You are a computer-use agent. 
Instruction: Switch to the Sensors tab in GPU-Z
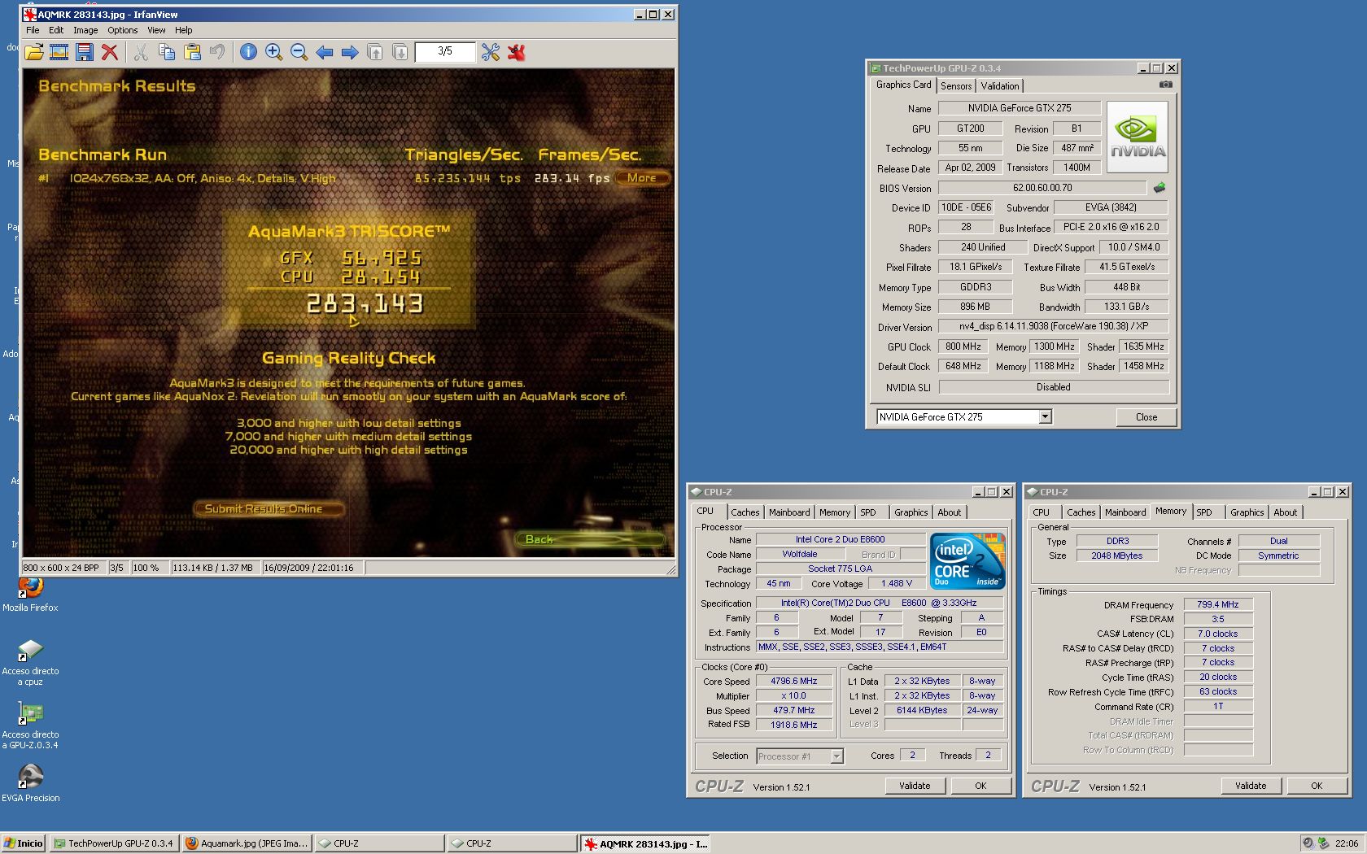pos(956,86)
